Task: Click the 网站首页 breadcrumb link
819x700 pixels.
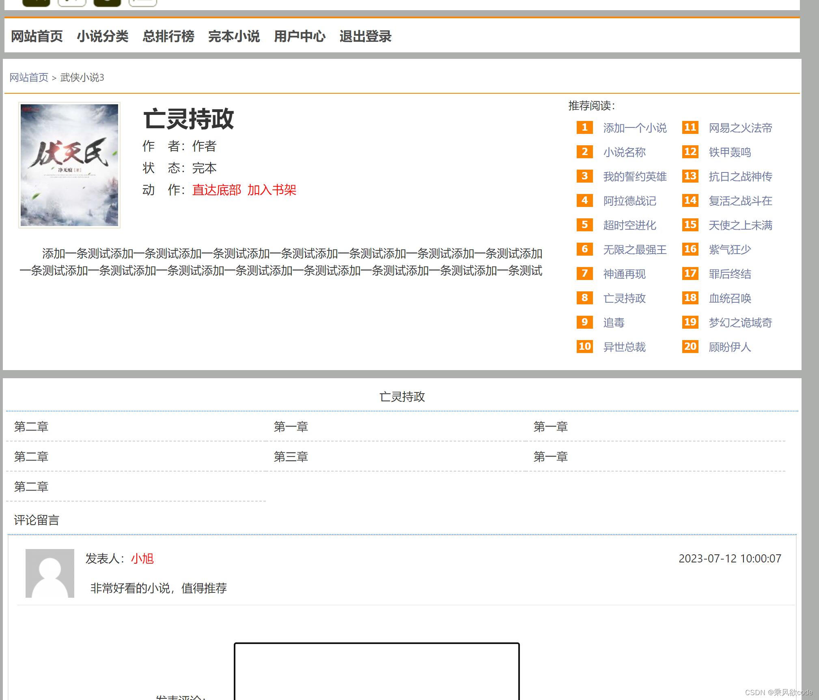Action: (x=28, y=78)
